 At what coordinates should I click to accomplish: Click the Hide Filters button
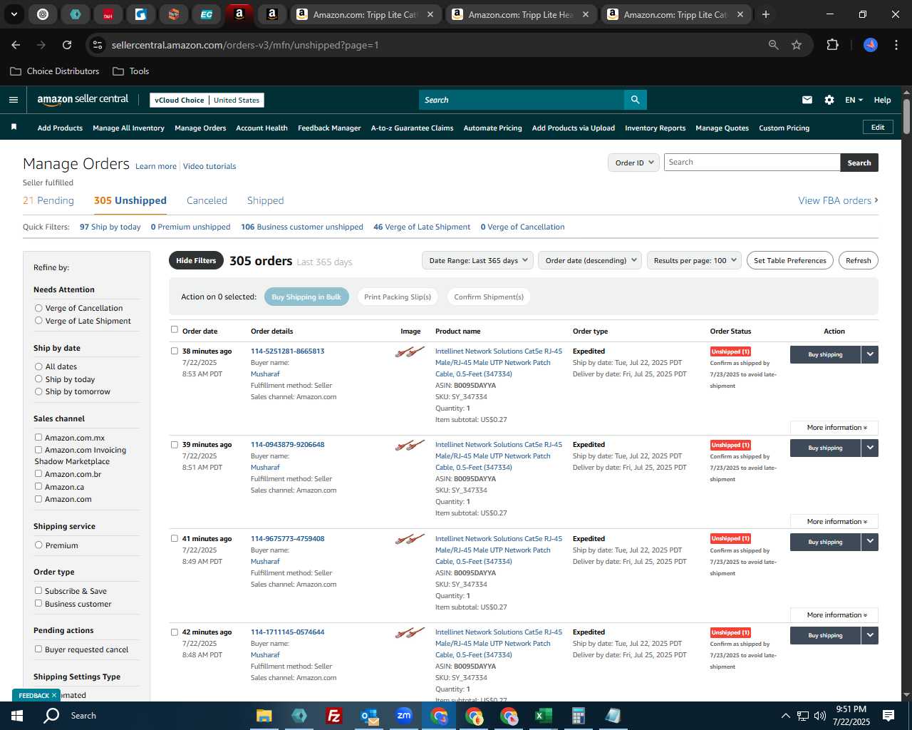[196, 260]
